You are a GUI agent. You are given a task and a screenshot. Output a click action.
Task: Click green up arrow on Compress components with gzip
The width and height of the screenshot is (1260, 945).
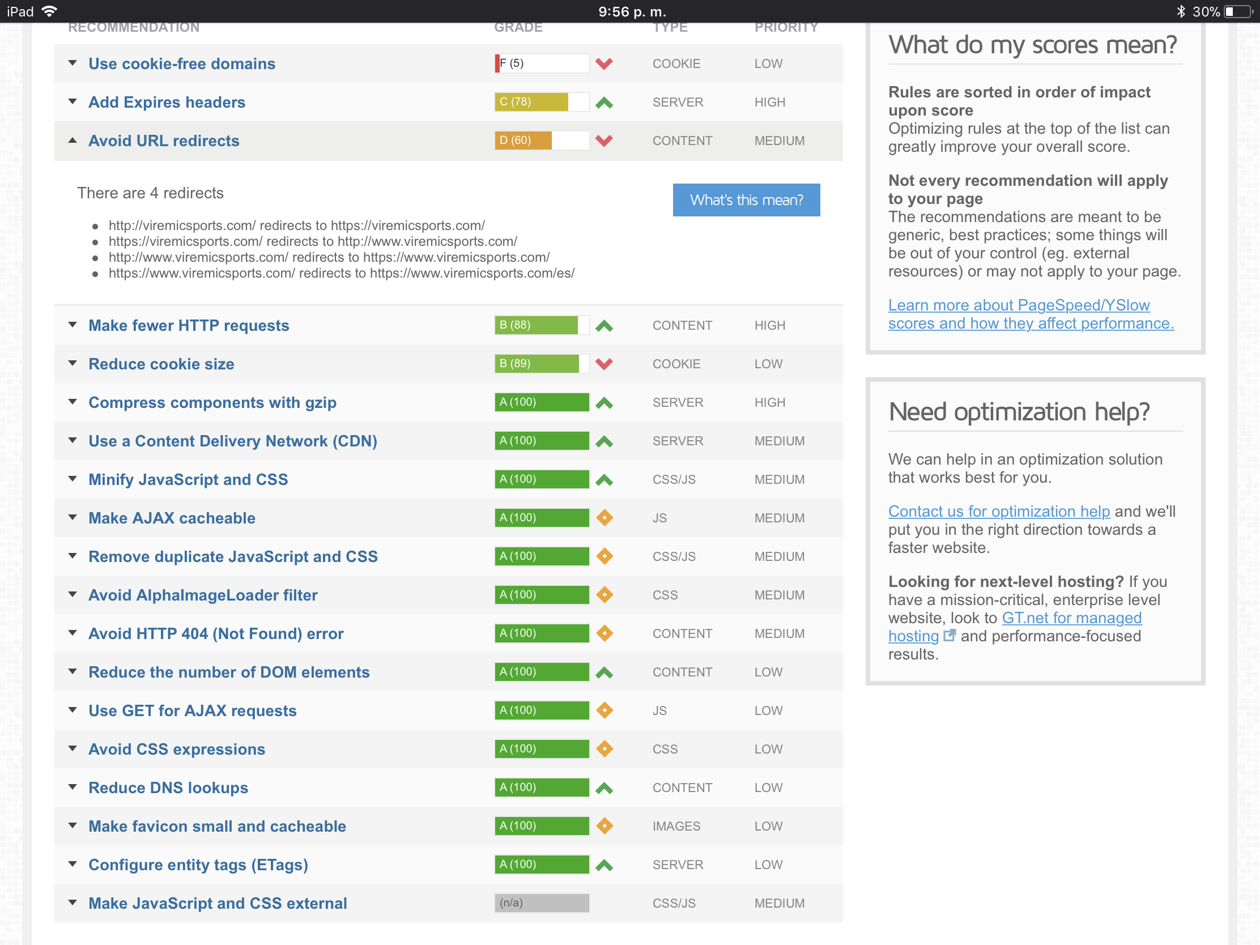(x=604, y=403)
